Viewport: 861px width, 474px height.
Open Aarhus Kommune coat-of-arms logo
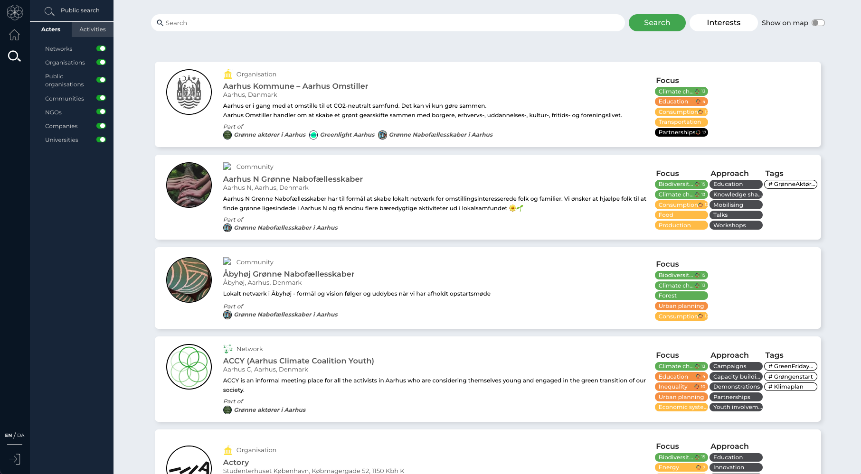(189, 92)
